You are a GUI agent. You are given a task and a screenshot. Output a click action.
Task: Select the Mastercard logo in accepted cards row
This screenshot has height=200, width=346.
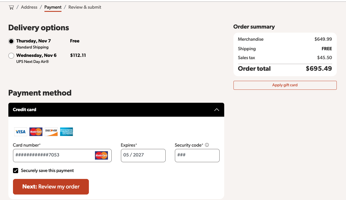click(36, 132)
